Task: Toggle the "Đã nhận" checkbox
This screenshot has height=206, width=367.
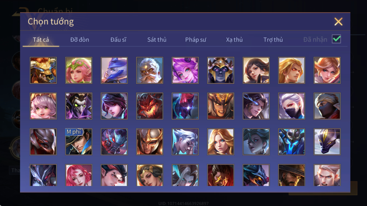Action: [x=336, y=39]
